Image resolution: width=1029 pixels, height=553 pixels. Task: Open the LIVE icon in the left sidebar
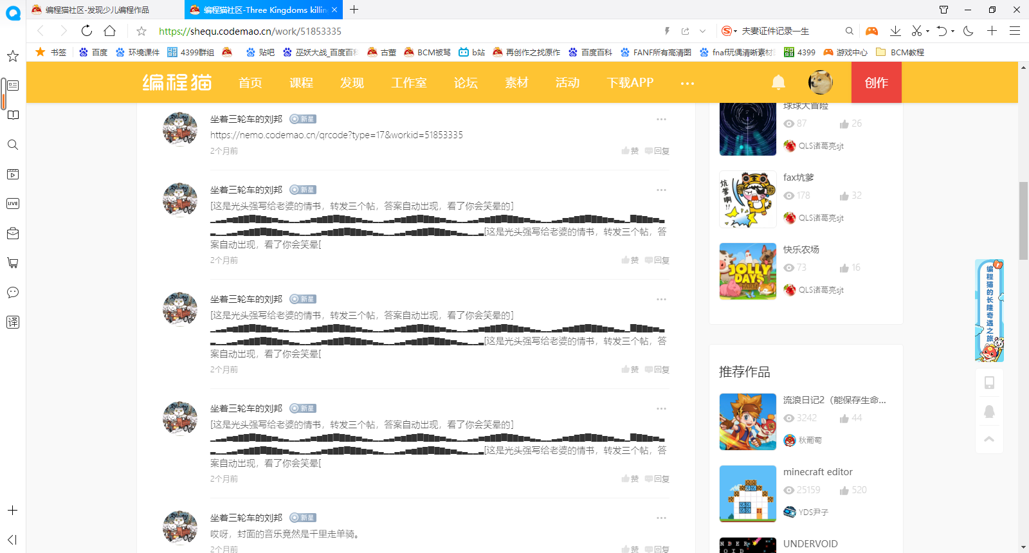(13, 204)
